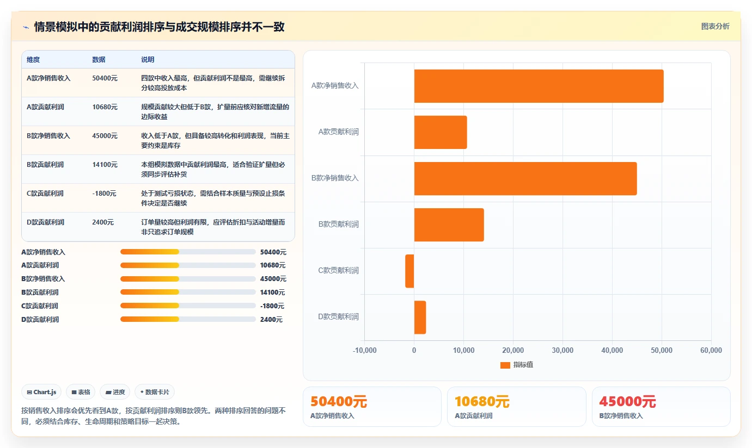Click the B款贡献利润 progress bar

pos(188,292)
